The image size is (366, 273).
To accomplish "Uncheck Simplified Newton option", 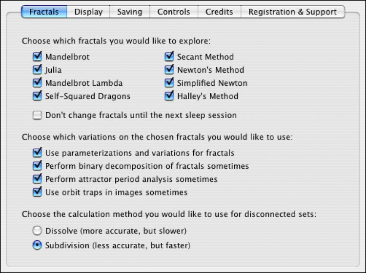I will [169, 83].
